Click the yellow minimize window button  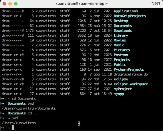[x=10, y=4]
